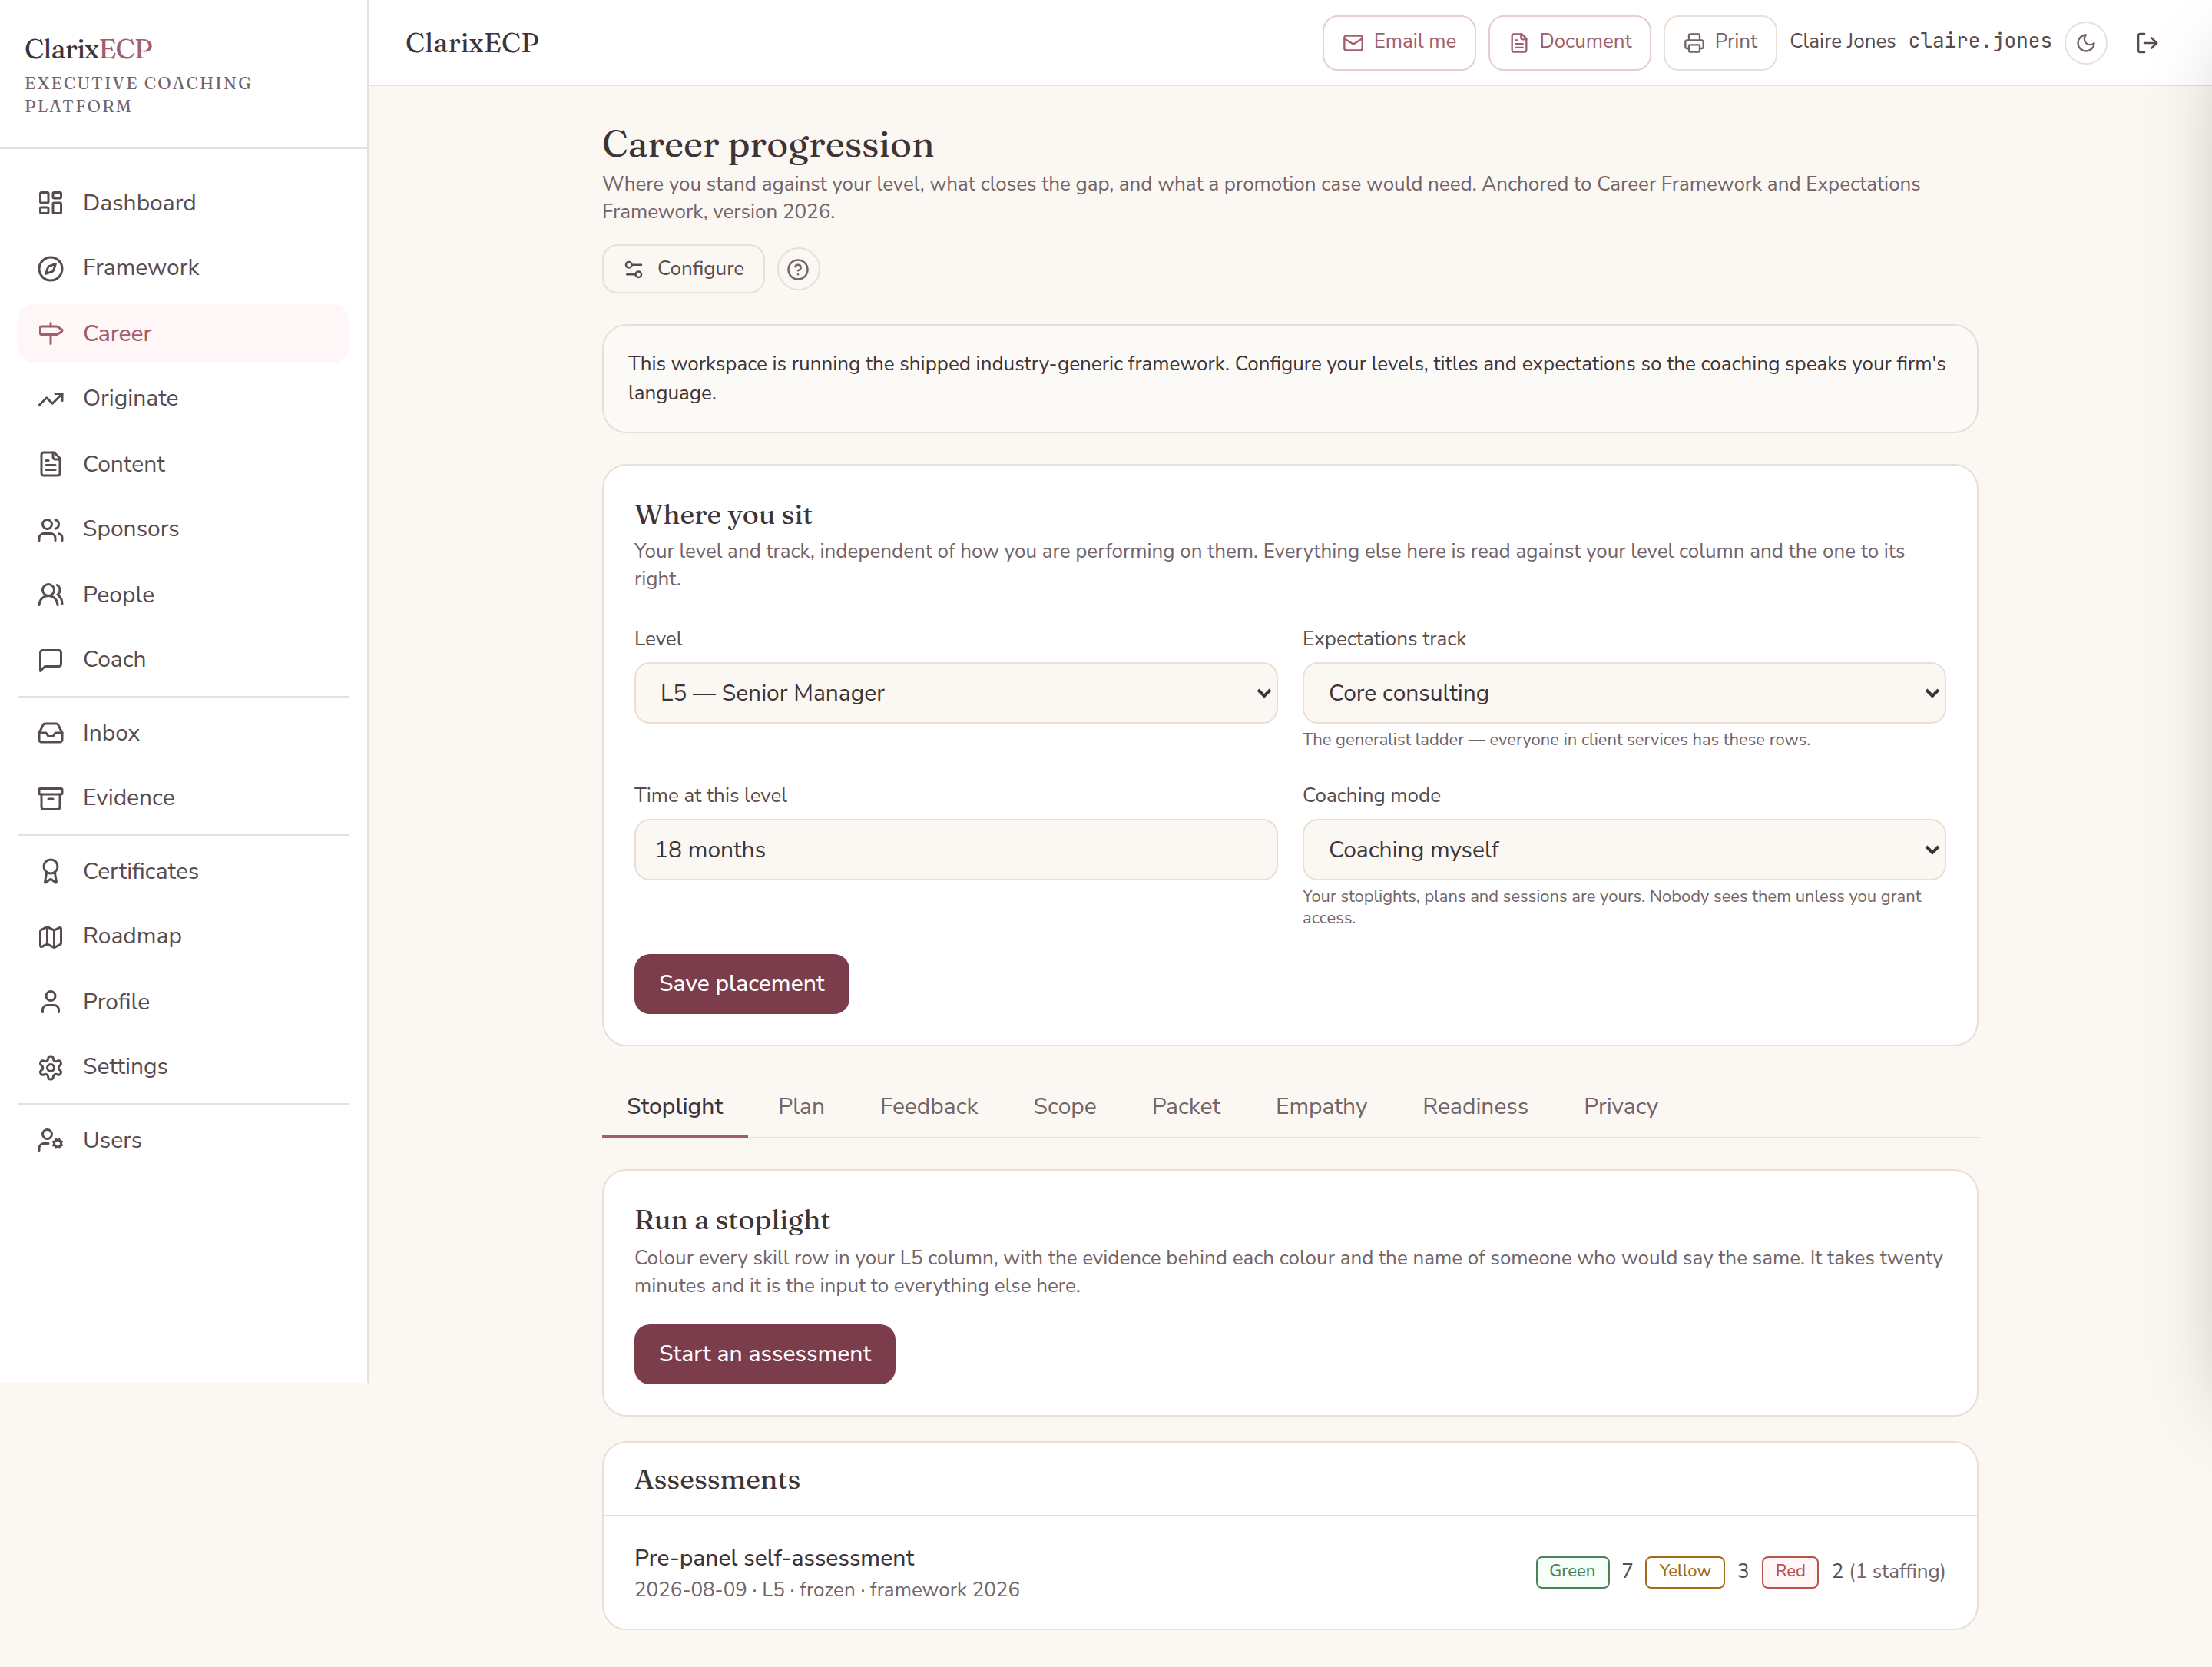Image resolution: width=2212 pixels, height=1667 pixels.
Task: Click the Framework compass icon
Action: click(x=50, y=268)
